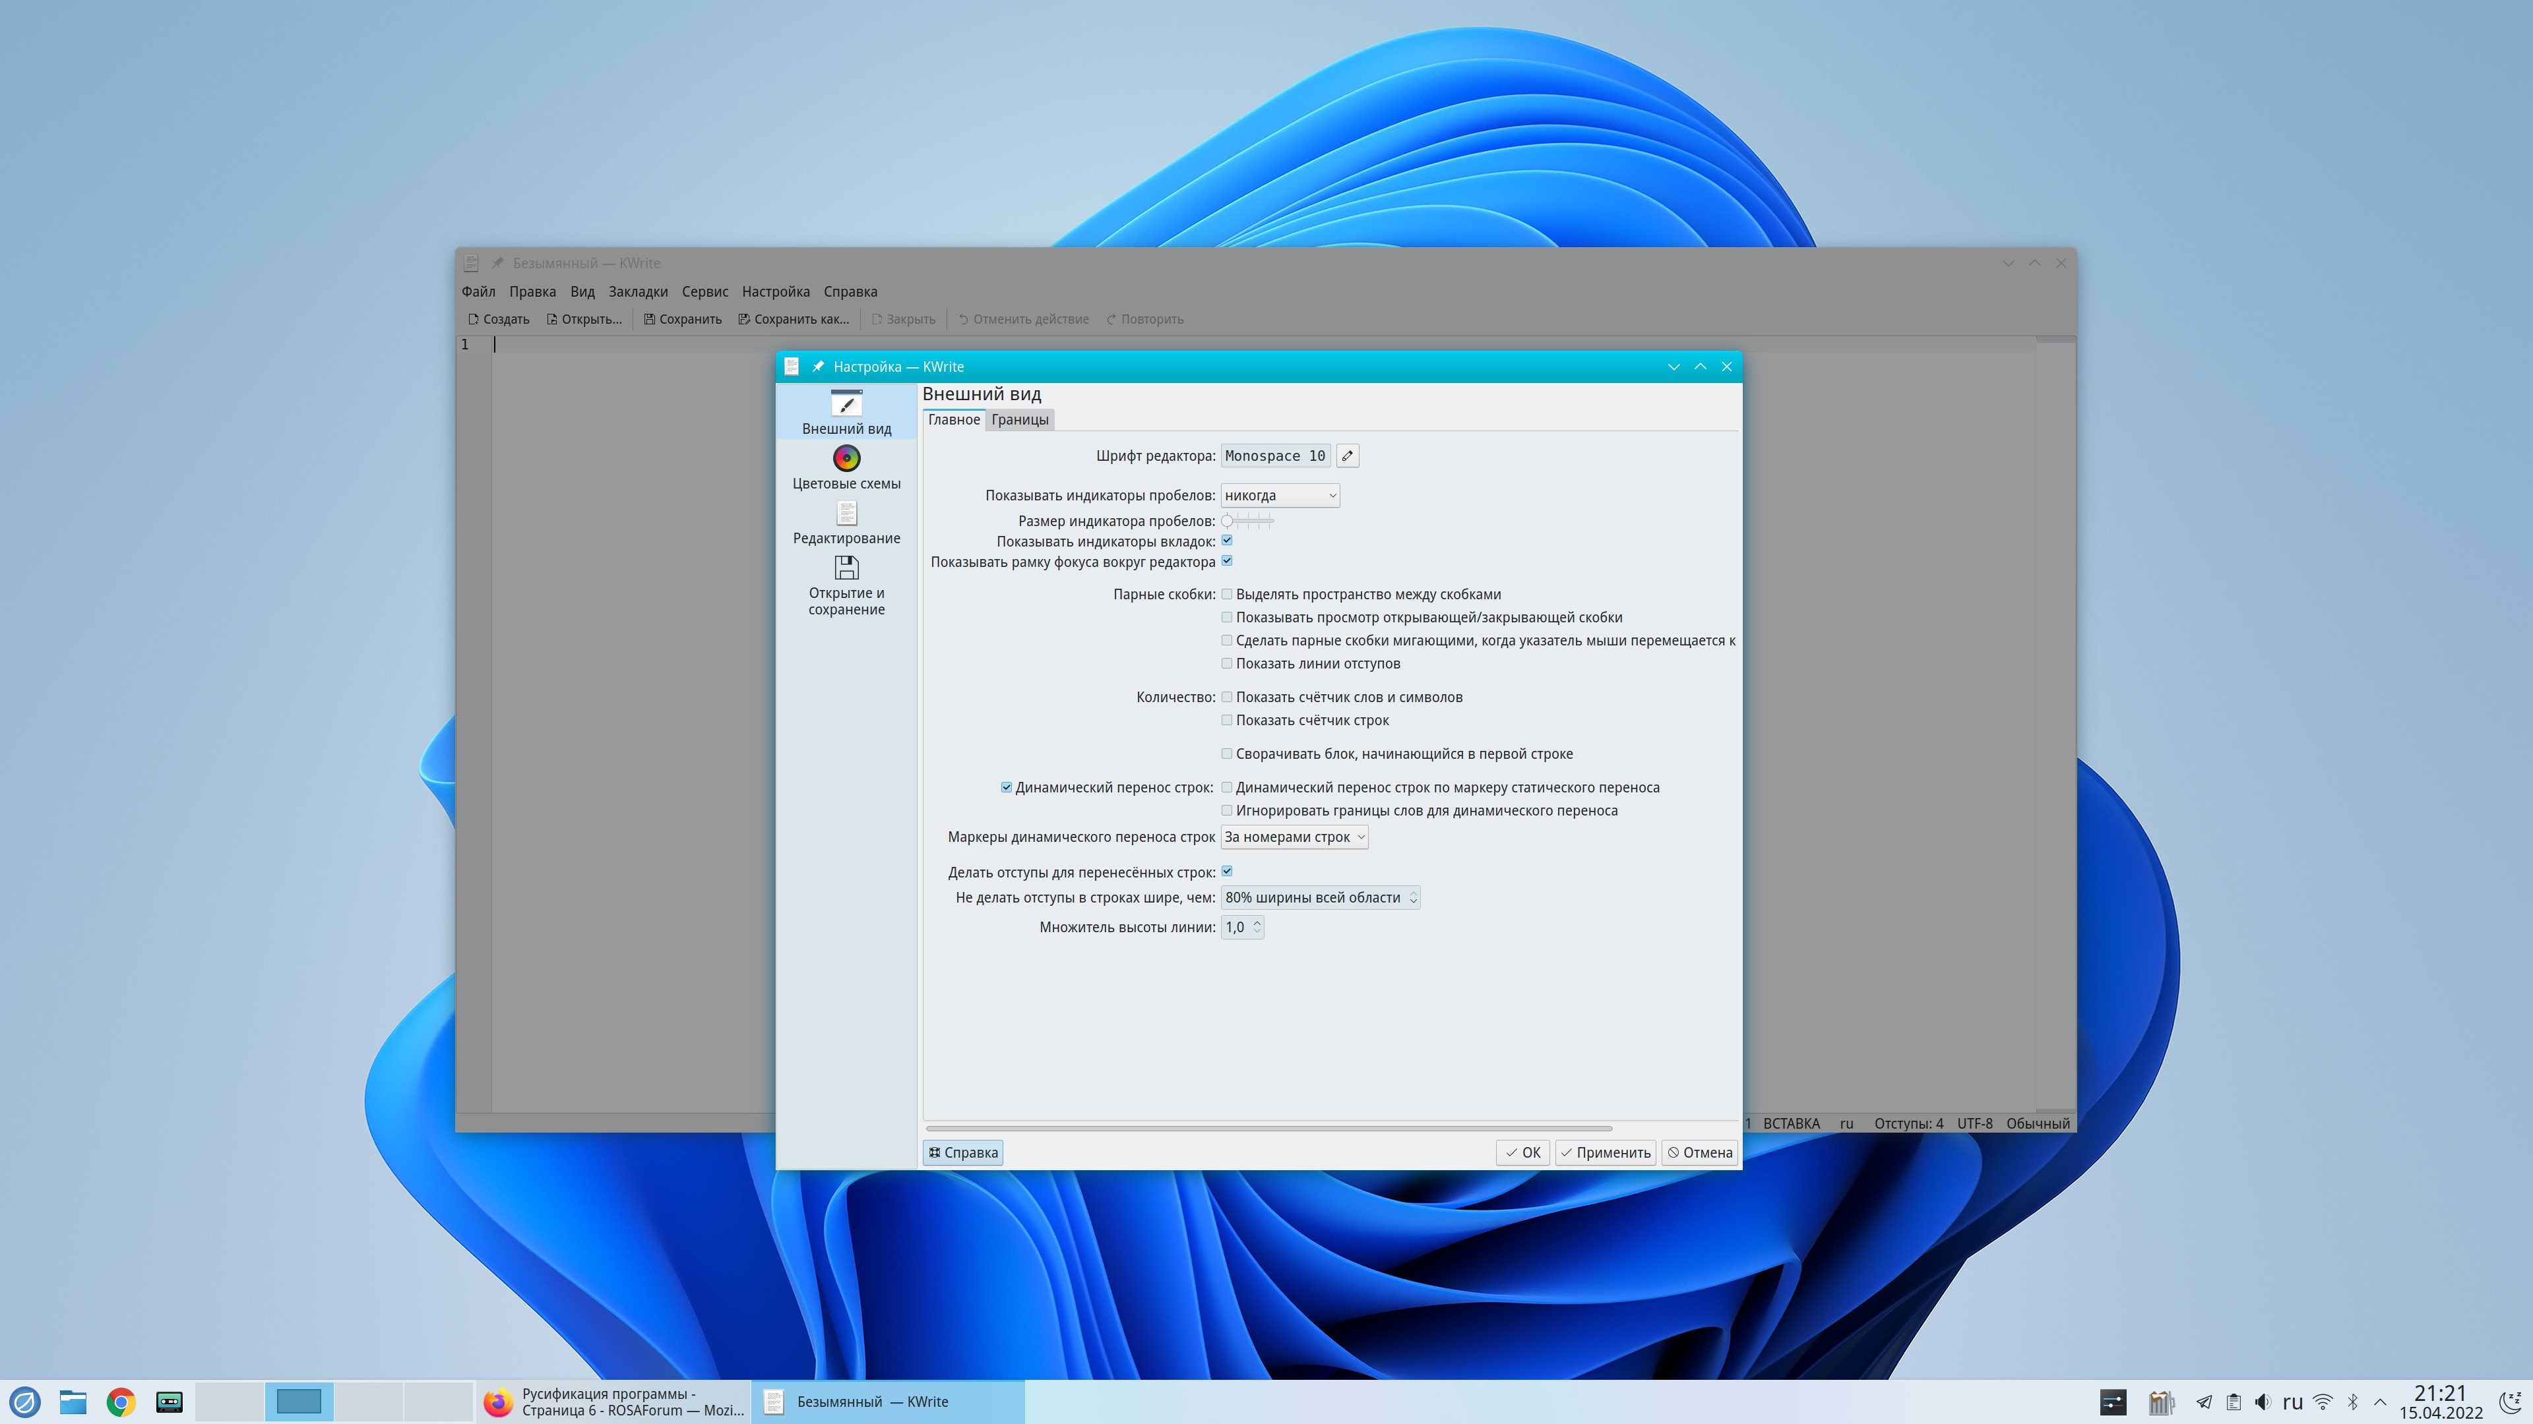Viewport: 2533px width, 1424px height.
Task: Enable Показать линии отступов checkbox
Action: coord(1226,663)
